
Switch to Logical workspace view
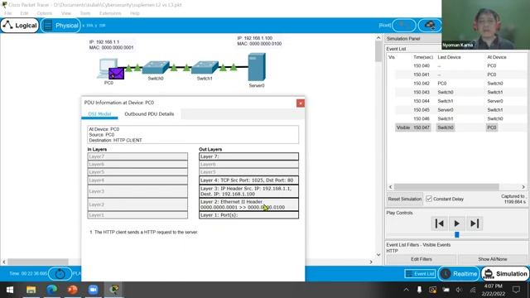(x=20, y=26)
